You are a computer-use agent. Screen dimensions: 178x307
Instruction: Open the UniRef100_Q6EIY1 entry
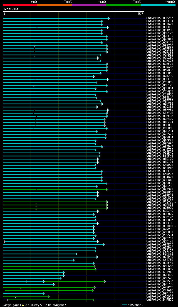coord(160,242)
